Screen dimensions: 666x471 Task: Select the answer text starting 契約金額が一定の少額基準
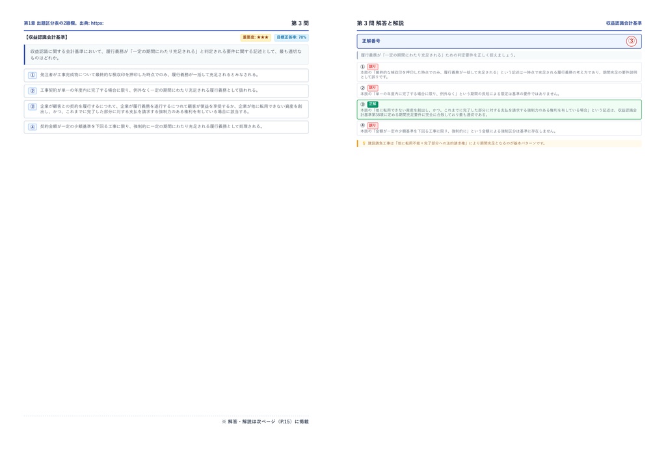(152, 127)
